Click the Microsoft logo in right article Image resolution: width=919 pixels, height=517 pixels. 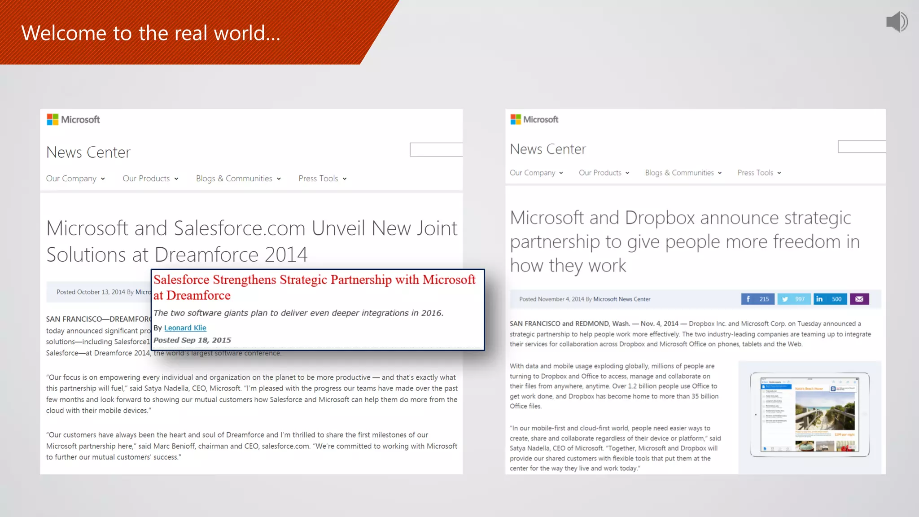point(534,119)
